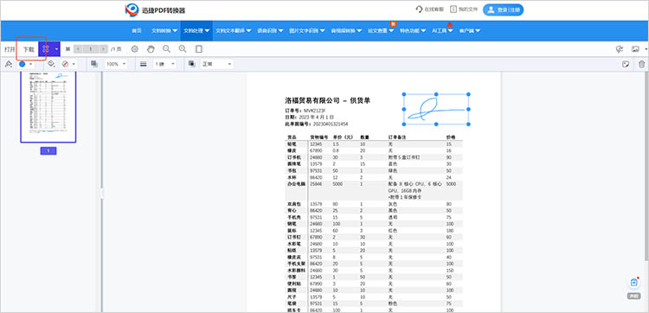Viewport: 649px width, 313px height.
Task: Click the full page view icon
Action: (x=199, y=49)
